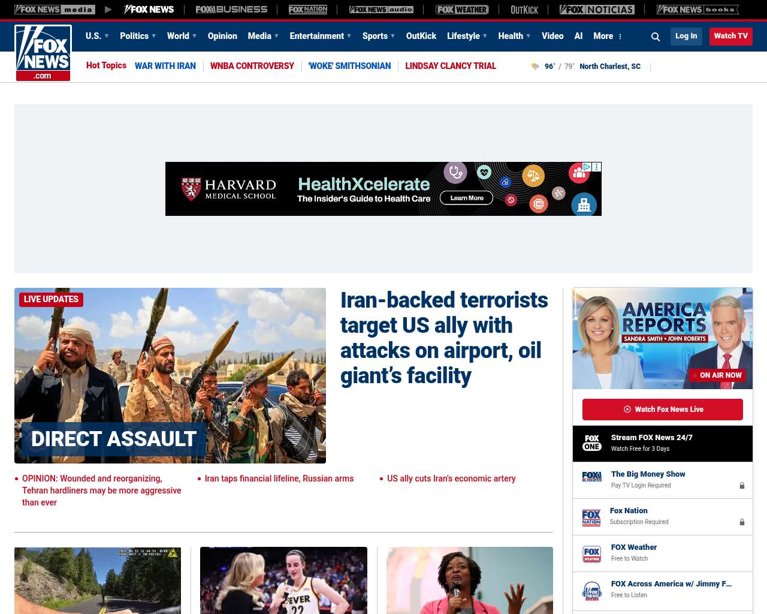Open FOX Across America w/ Jimmy link
This screenshot has height=614, width=767.
[x=671, y=584]
